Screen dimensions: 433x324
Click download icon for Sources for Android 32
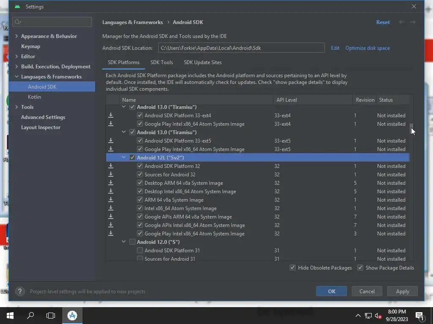(x=111, y=175)
